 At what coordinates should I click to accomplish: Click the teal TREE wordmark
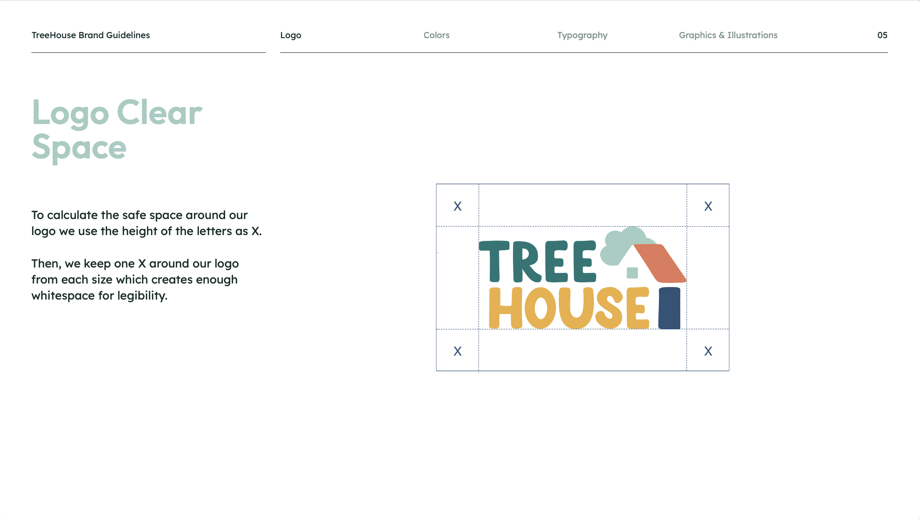point(537,261)
